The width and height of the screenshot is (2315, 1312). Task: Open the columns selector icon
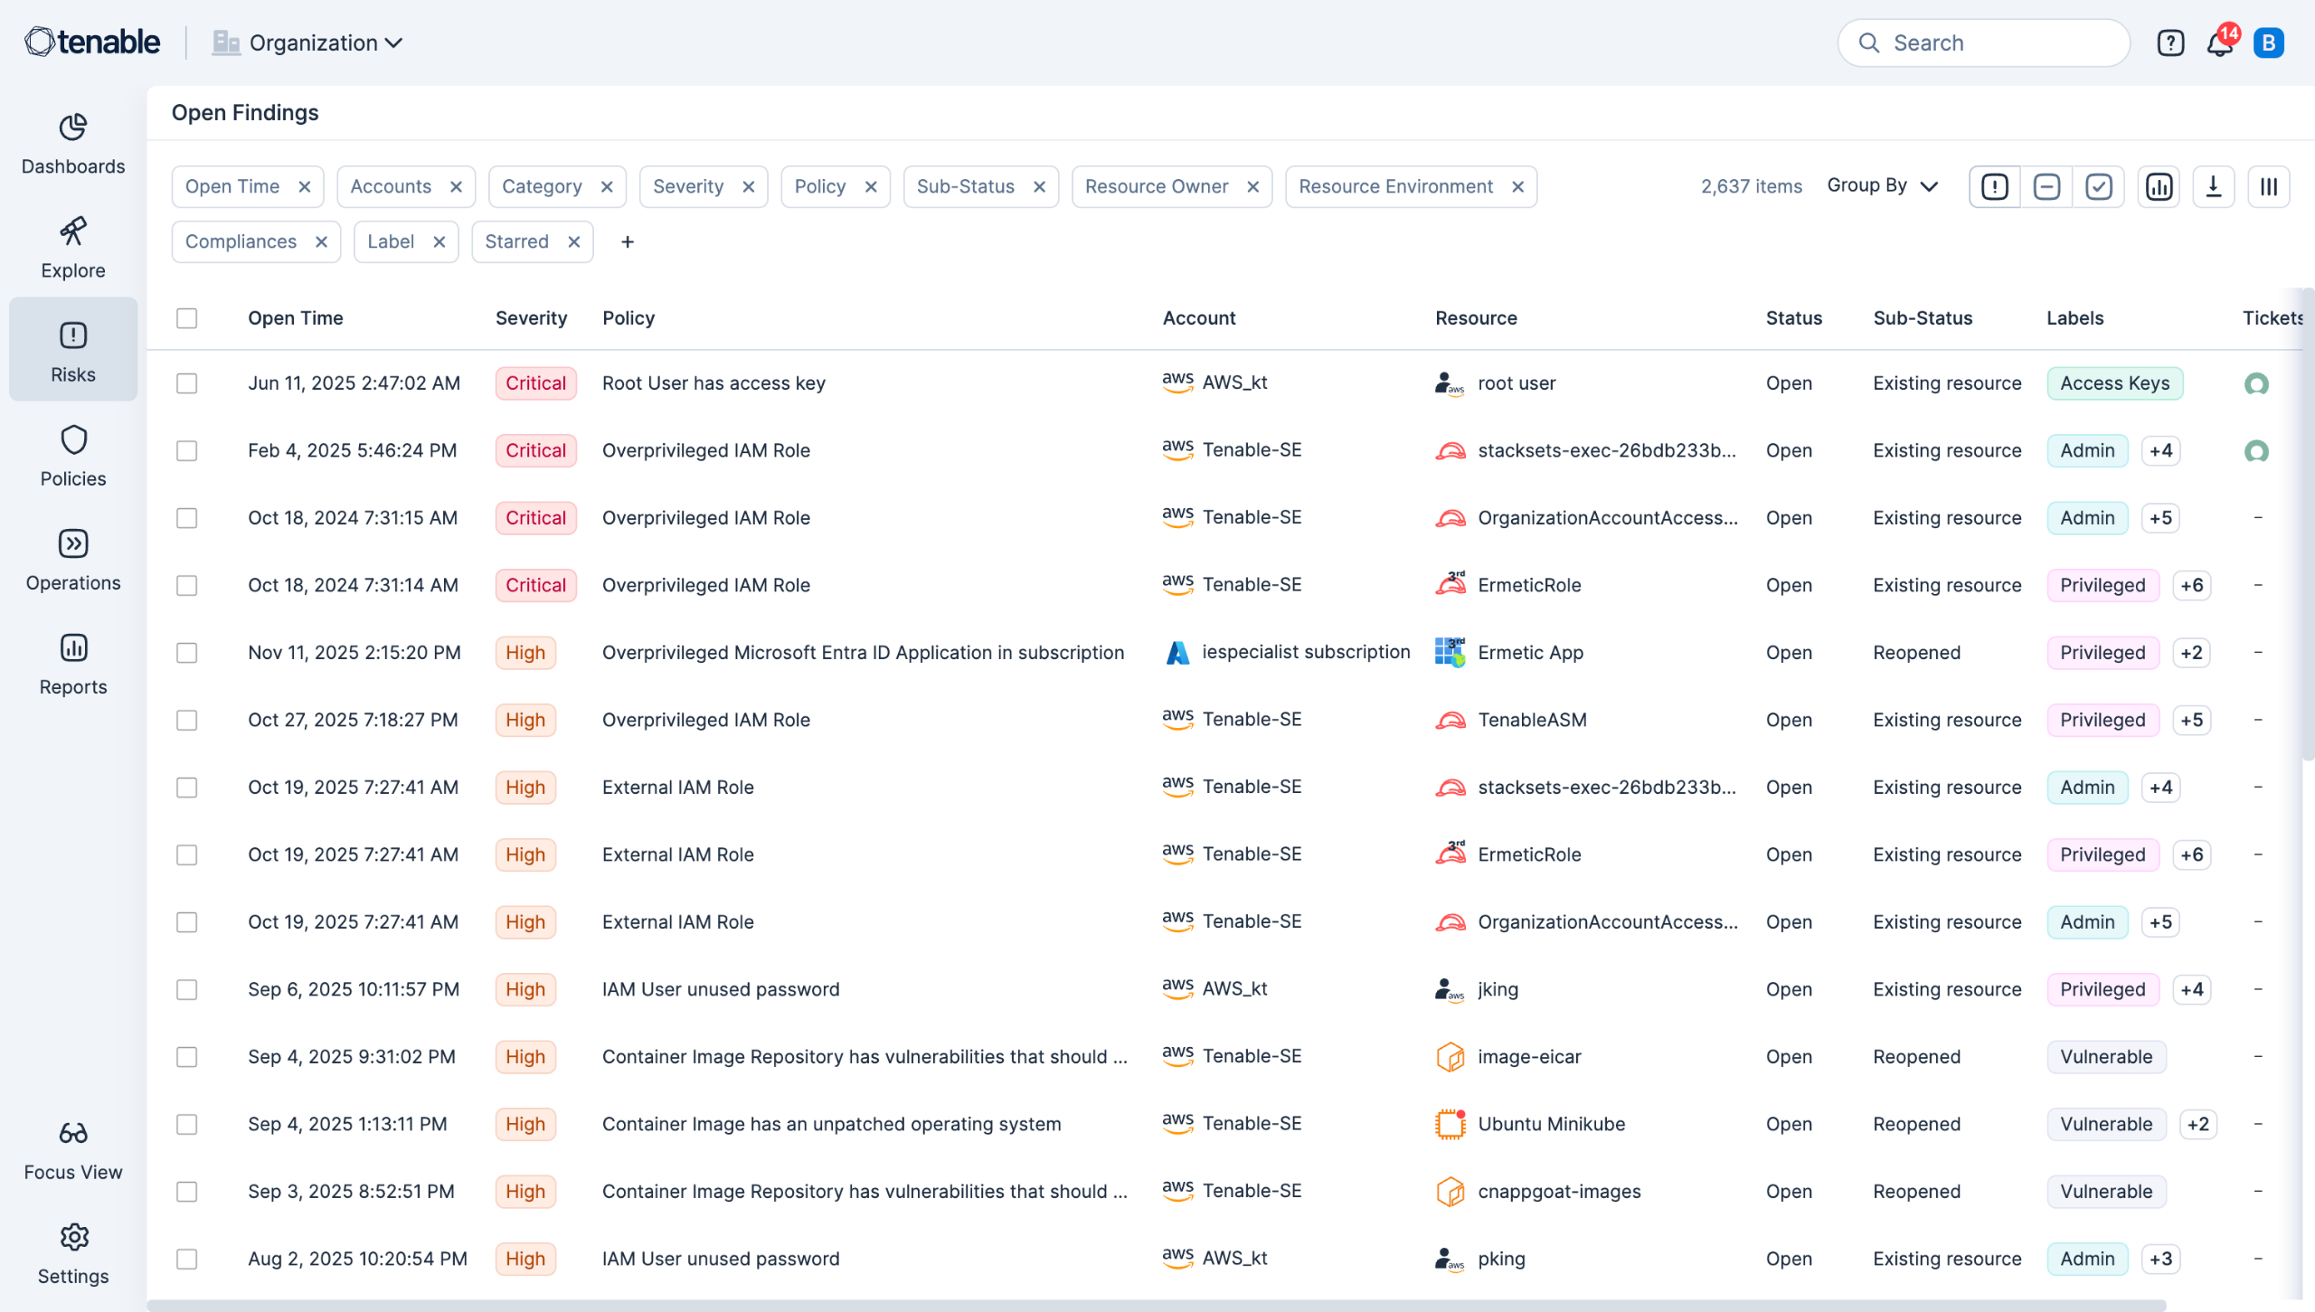click(2268, 186)
